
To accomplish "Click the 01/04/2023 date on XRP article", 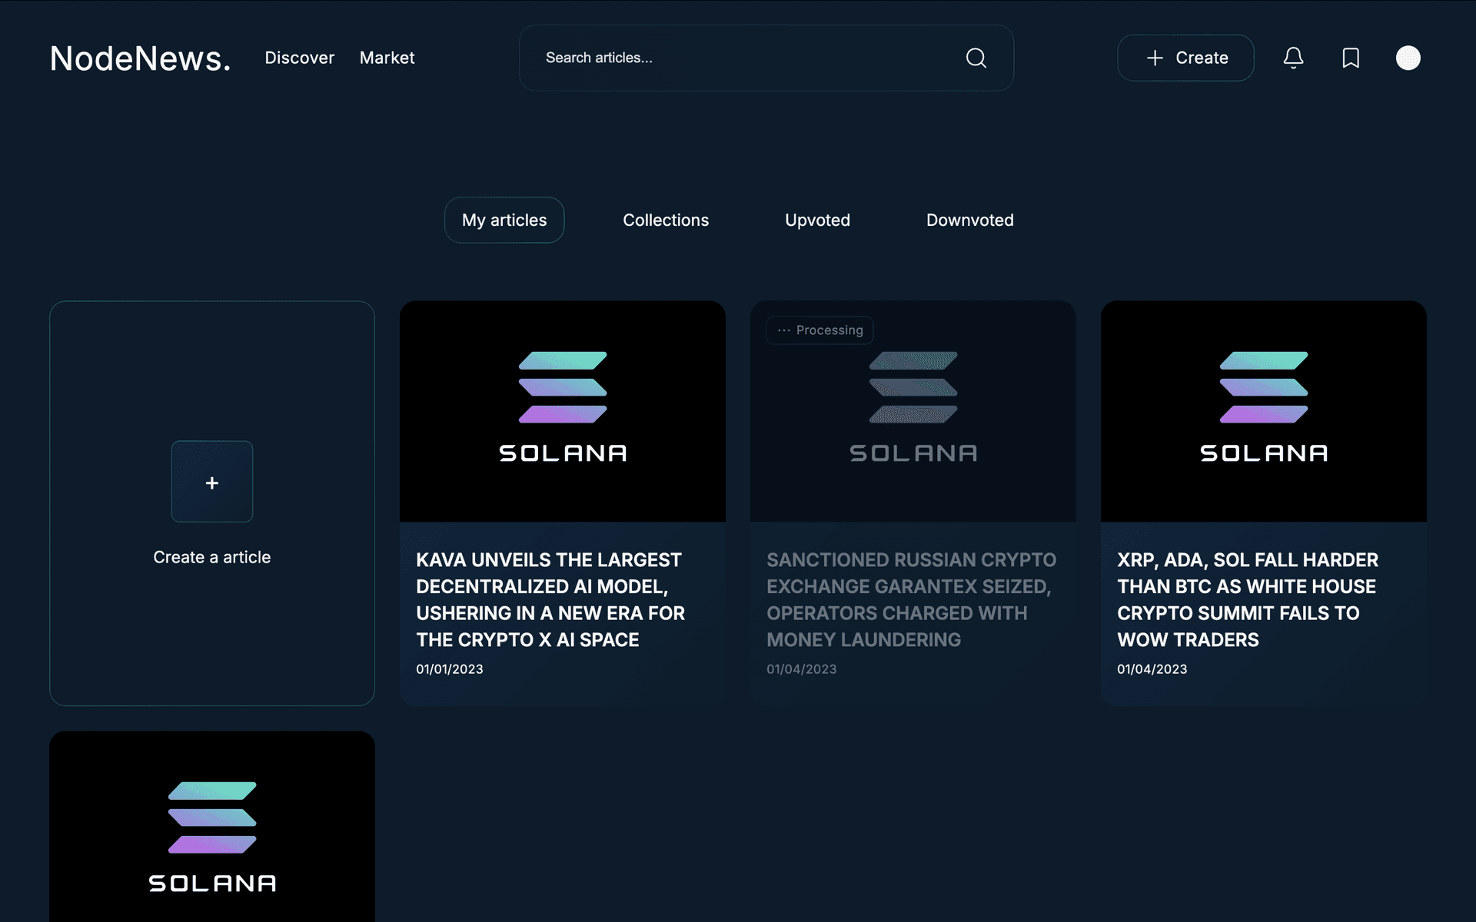I will click(x=1152, y=669).
